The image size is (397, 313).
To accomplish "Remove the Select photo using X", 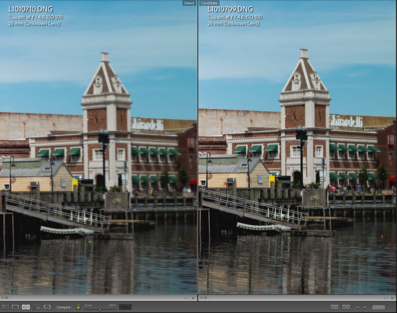I will click(x=193, y=298).
